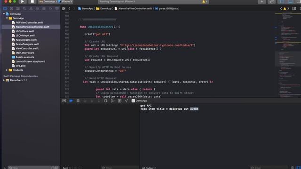Toggle the navigator panel visibility
Image resolution: width=301 pixels, height=169 pixels.
point(282,1)
